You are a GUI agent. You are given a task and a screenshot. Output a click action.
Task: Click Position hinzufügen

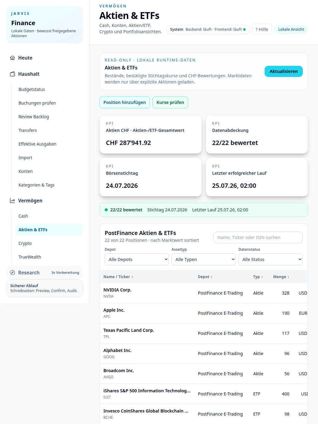click(x=125, y=102)
